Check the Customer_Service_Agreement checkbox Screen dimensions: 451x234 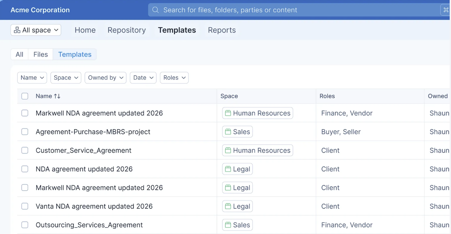25,151
